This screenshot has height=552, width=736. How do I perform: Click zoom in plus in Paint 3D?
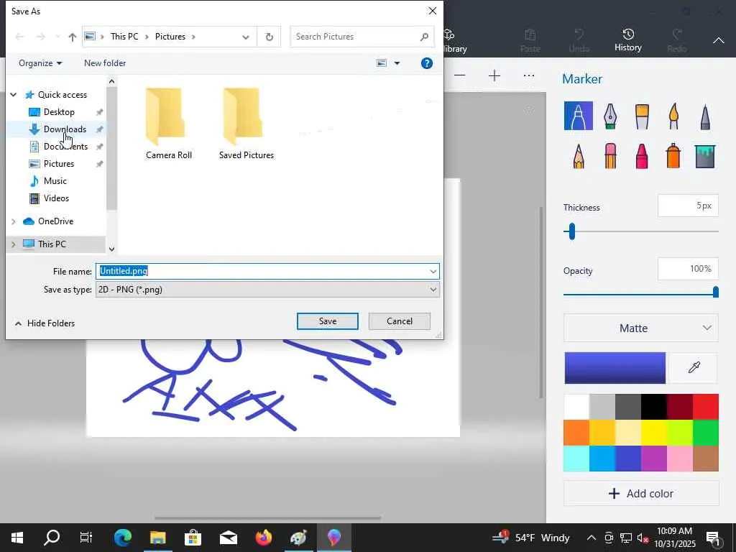coord(494,75)
